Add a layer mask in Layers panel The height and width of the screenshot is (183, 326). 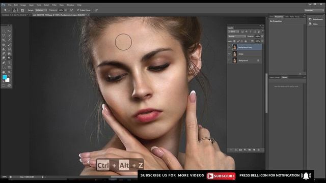tap(240, 149)
